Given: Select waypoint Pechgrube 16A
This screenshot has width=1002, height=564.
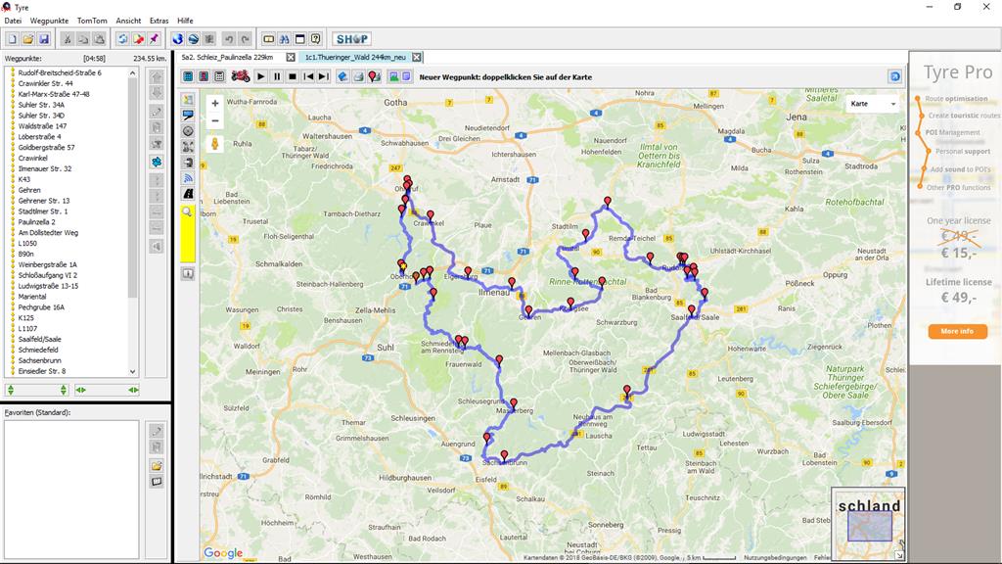Looking at the screenshot, I should point(41,306).
